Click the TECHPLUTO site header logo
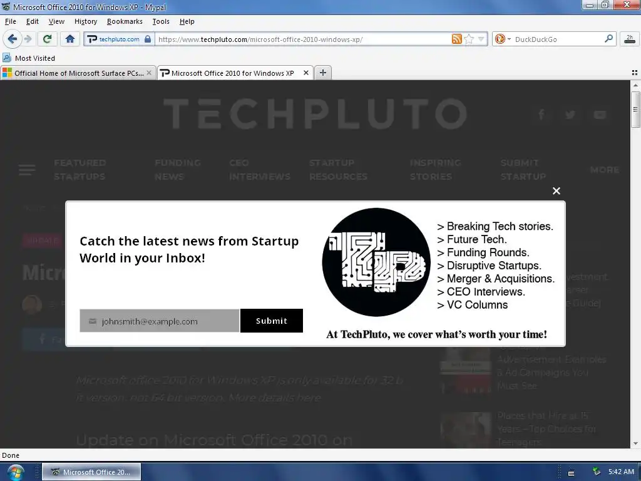This screenshot has width=641, height=481. click(315, 113)
